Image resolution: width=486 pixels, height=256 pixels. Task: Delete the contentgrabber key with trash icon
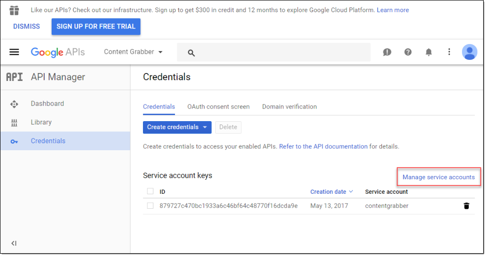point(466,206)
